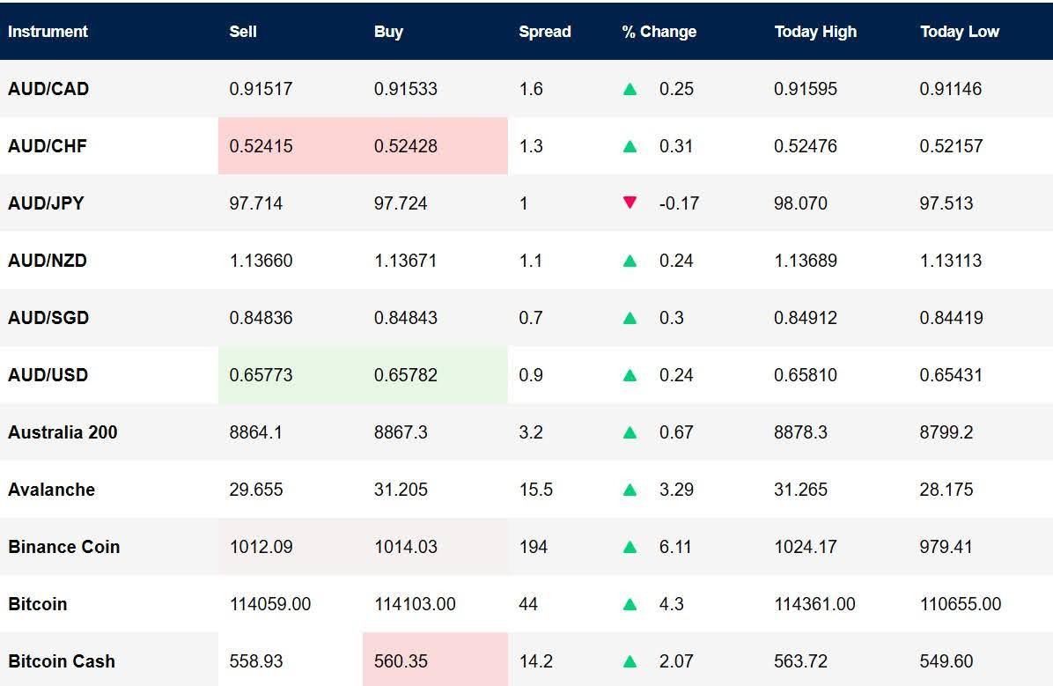Click the green up arrow for AUD/CAD
Image resolution: width=1053 pixels, height=686 pixels.
click(x=630, y=89)
